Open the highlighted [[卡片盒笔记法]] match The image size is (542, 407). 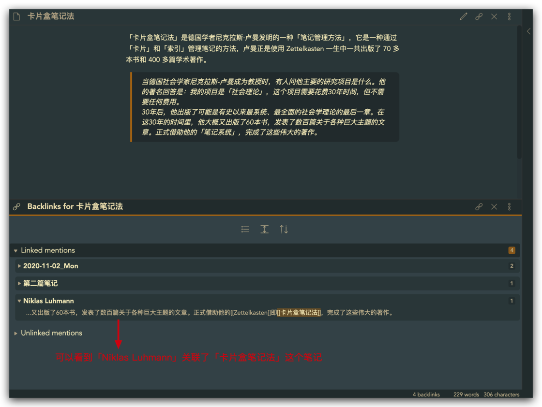click(299, 312)
